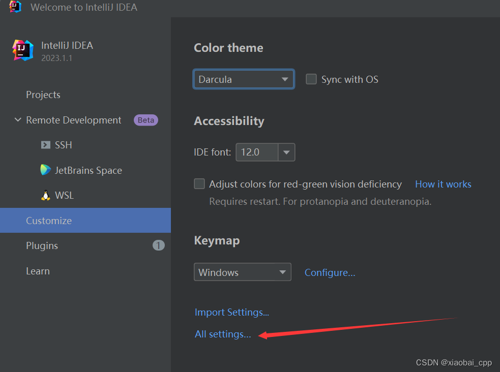Open the Learn section
Viewport: 500px width, 372px height.
tap(38, 271)
